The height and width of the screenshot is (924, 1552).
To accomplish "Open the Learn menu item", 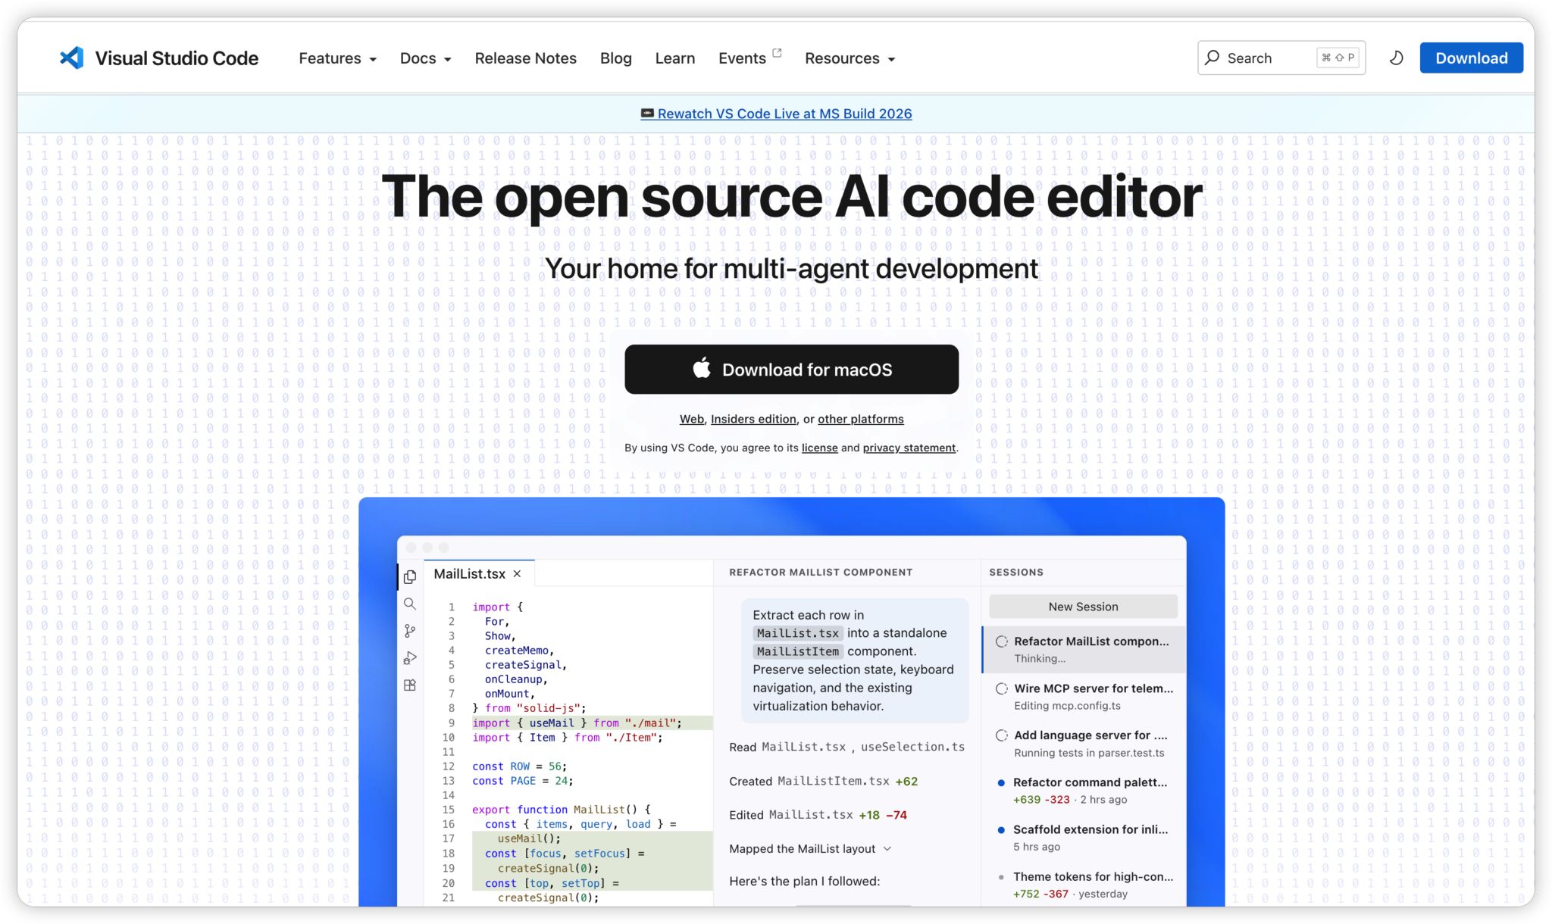I will 675,58.
